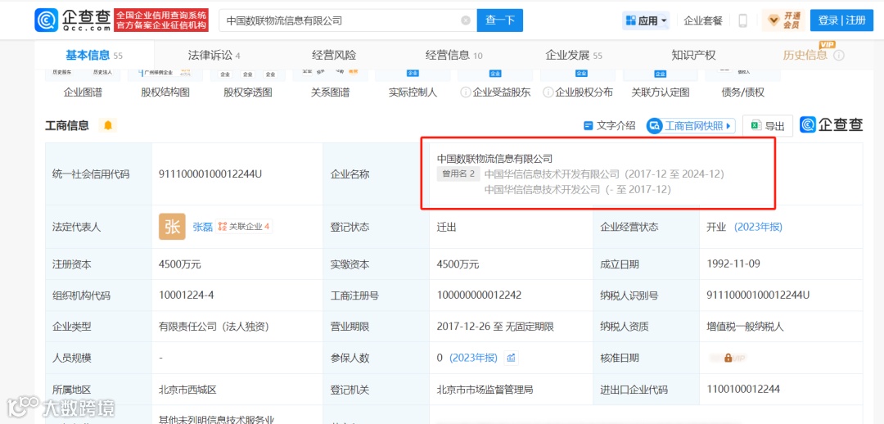Select company name 中国数联物流信息有限公司 in table
The width and height of the screenshot is (884, 424).
tap(494, 159)
